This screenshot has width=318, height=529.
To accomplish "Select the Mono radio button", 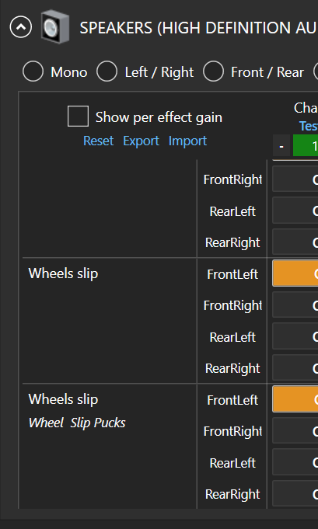I will [x=33, y=71].
